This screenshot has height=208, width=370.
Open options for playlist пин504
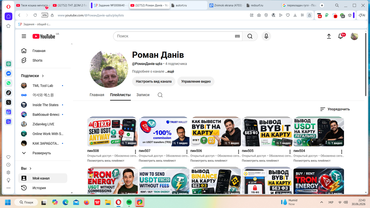tap(342, 152)
